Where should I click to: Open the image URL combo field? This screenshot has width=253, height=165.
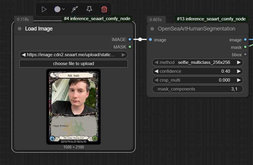(73, 55)
